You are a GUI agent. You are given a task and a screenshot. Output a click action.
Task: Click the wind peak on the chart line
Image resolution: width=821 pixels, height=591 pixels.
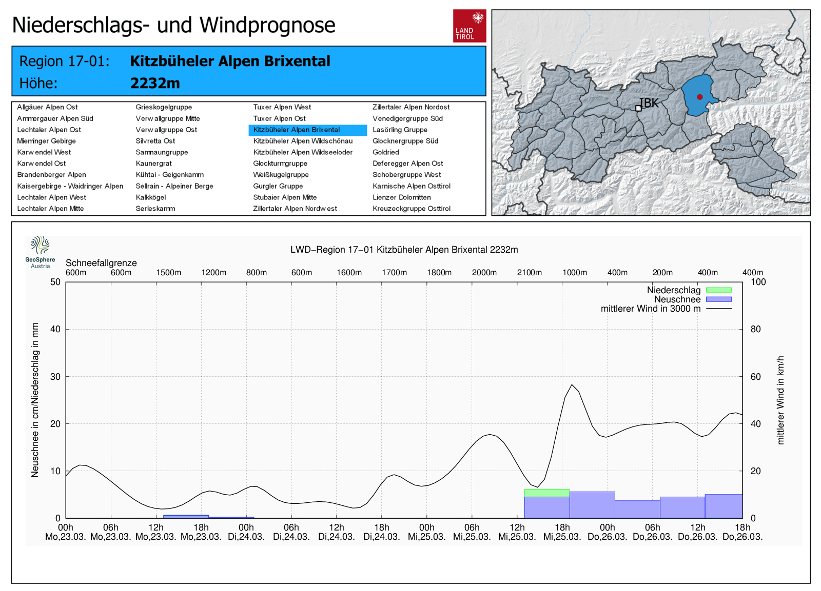click(572, 384)
